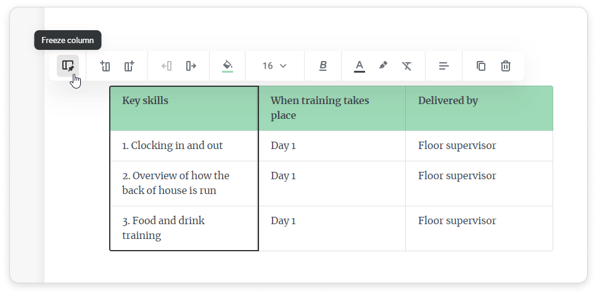Expand the font size 16 dropdown
This screenshot has width=597, height=295.
(x=274, y=66)
